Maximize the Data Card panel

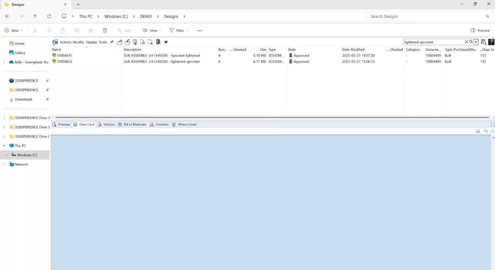click(492, 124)
